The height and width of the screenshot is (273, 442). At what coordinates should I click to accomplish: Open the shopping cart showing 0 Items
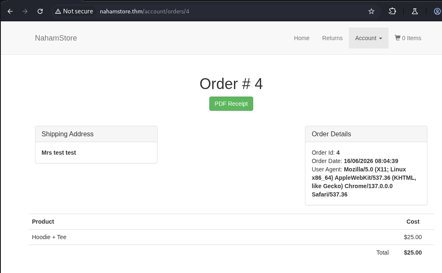tap(408, 38)
